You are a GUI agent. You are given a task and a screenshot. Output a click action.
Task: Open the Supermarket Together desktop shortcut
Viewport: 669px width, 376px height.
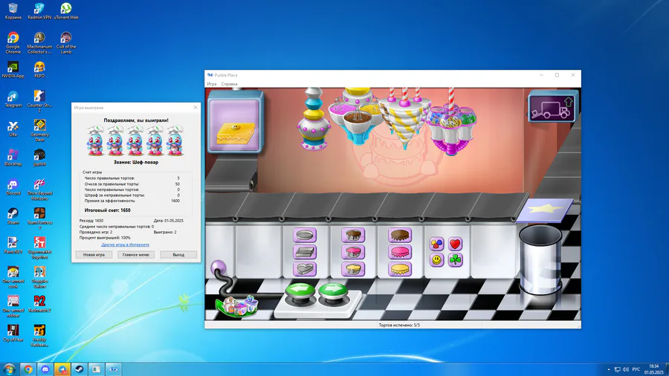[39, 247]
